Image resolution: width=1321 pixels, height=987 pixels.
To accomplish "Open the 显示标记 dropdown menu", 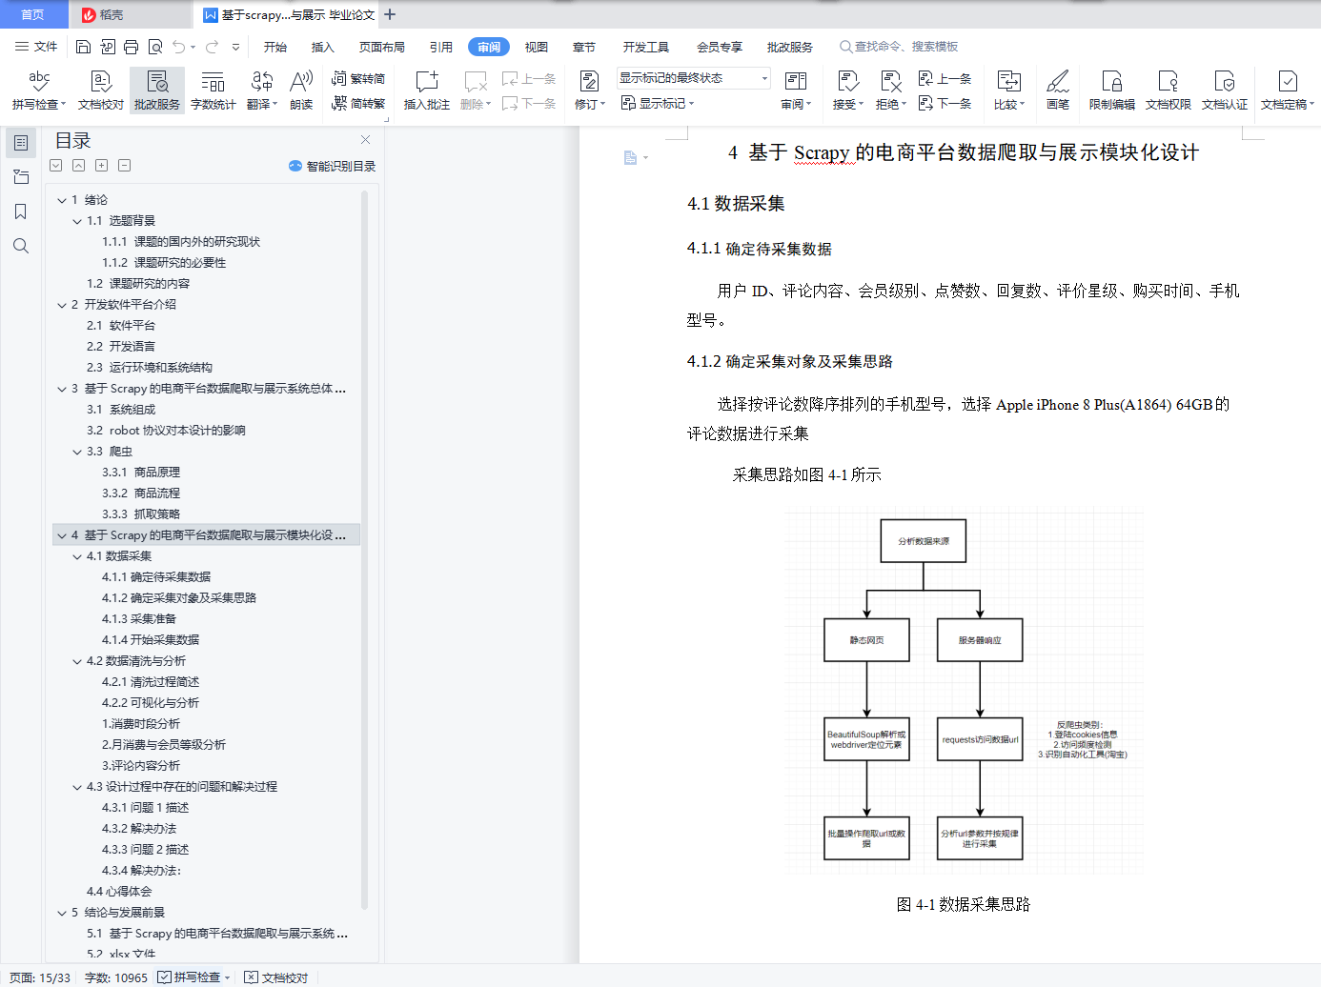I will pos(658,104).
